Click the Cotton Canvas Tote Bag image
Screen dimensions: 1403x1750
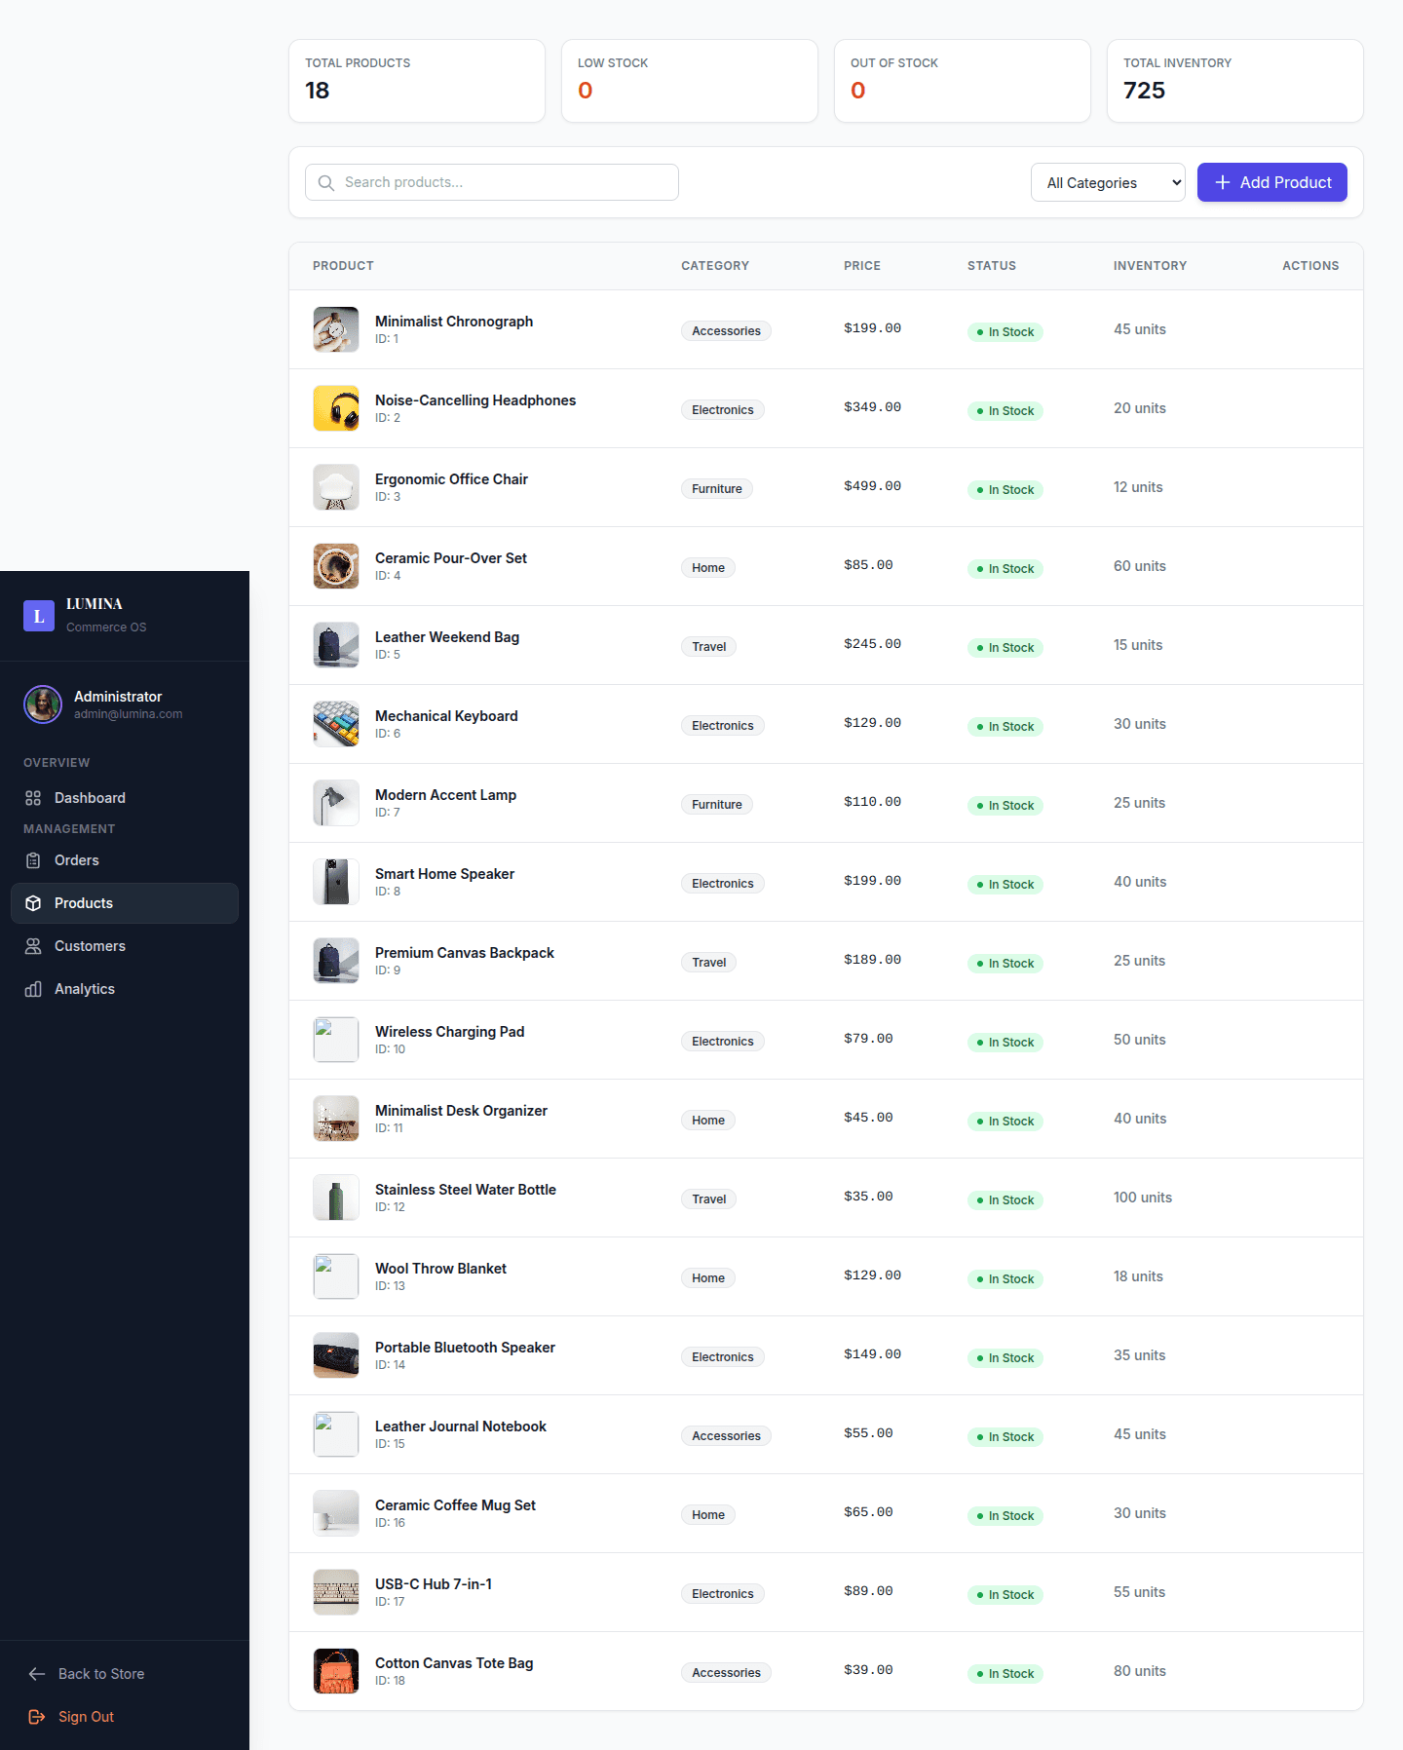point(336,1671)
